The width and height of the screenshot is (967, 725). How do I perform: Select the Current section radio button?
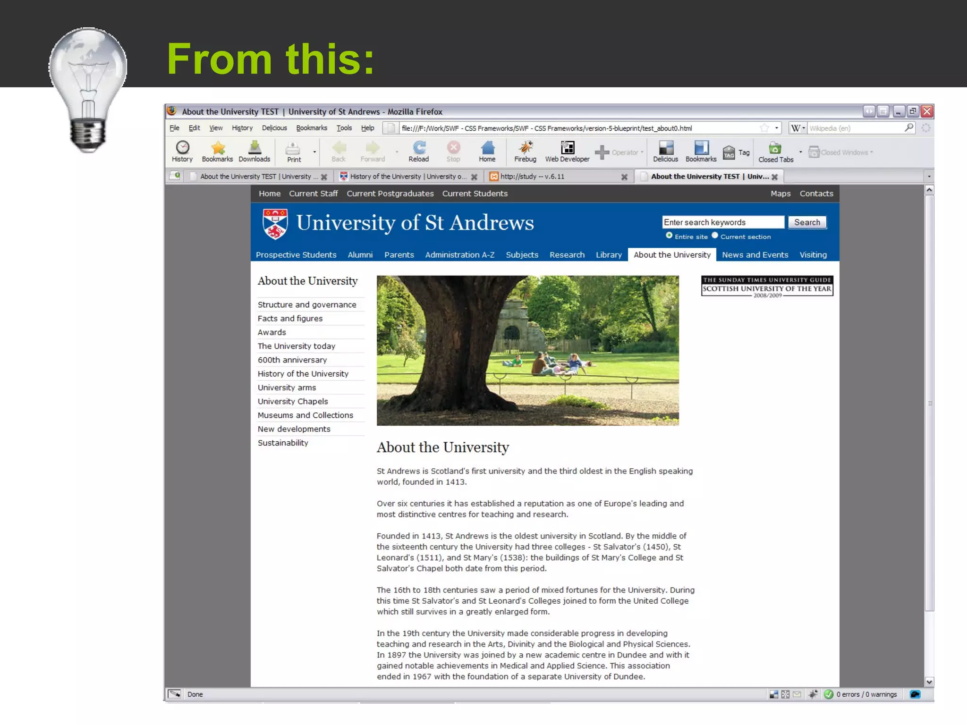(715, 235)
